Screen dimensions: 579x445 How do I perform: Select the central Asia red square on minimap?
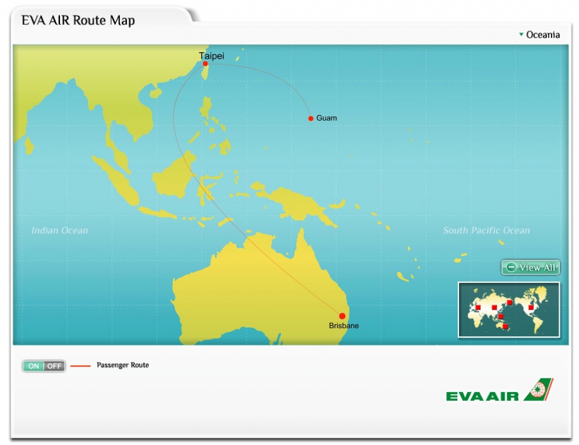494,307
